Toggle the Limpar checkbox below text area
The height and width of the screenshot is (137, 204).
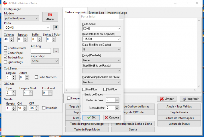click(x=69, y=98)
